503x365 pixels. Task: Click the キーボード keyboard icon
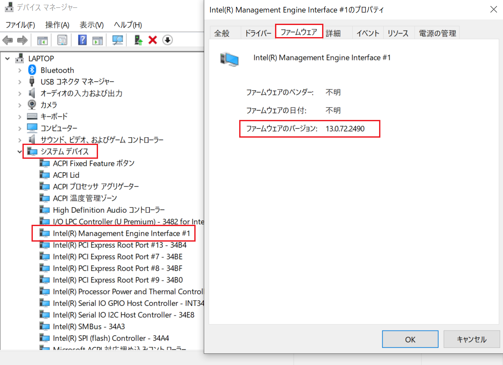pos(32,116)
